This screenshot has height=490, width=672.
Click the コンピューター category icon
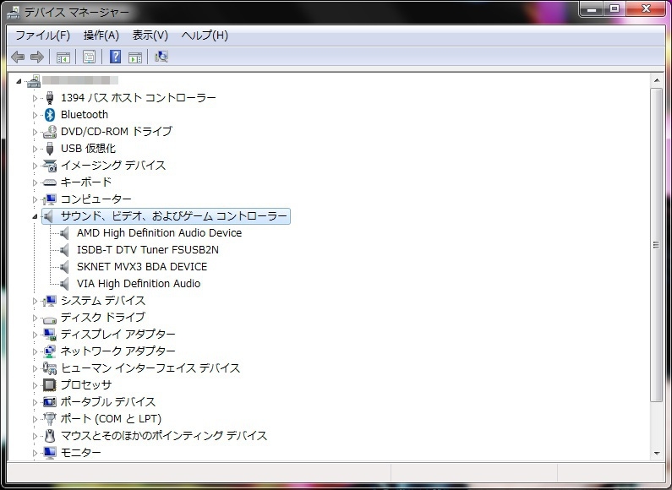point(50,199)
